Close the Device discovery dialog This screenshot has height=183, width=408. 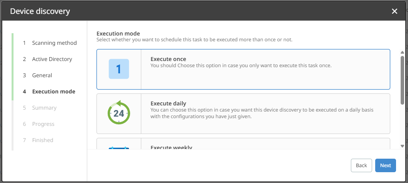click(394, 11)
